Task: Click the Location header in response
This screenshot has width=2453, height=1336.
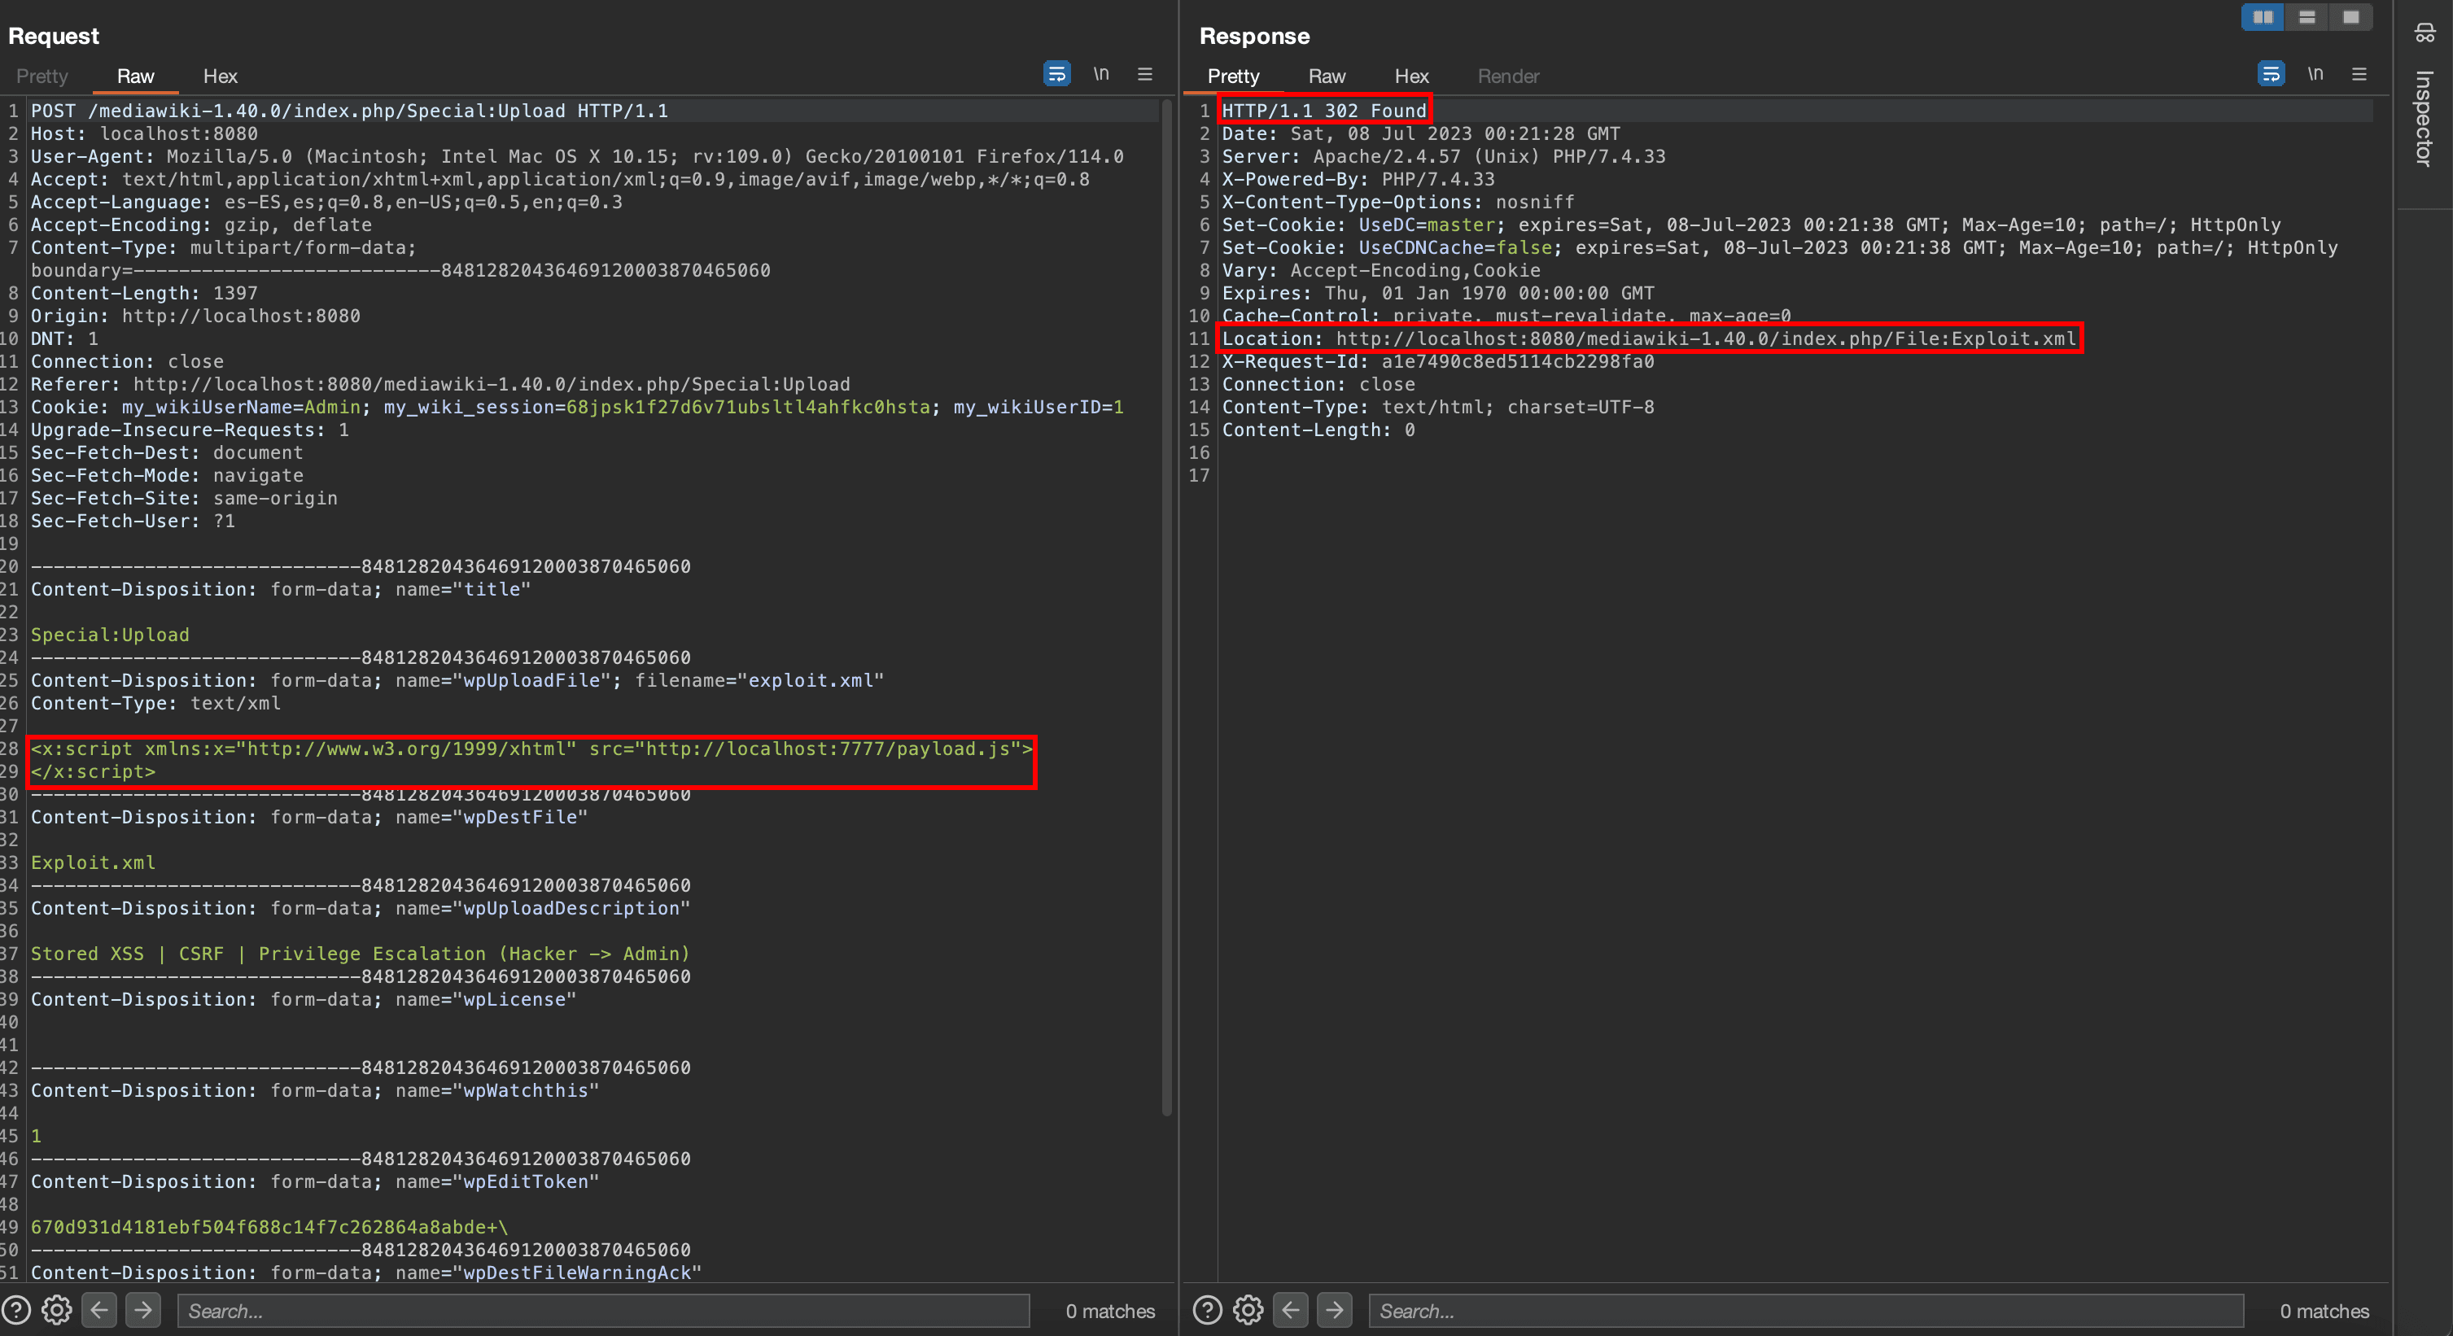Action: click(1649, 338)
